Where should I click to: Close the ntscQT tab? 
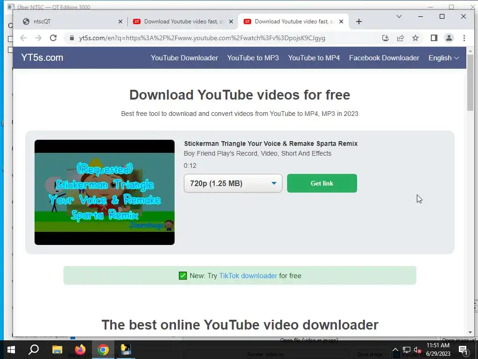pyautogui.click(x=120, y=22)
